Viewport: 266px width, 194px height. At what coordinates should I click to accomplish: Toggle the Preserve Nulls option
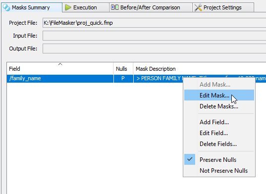click(219, 160)
